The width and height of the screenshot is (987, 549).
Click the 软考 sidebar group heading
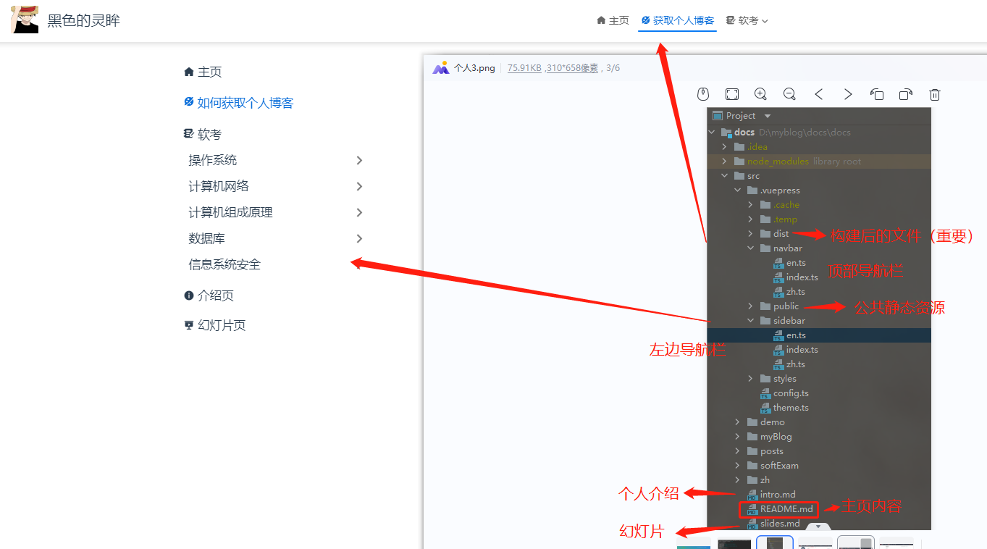click(x=203, y=134)
